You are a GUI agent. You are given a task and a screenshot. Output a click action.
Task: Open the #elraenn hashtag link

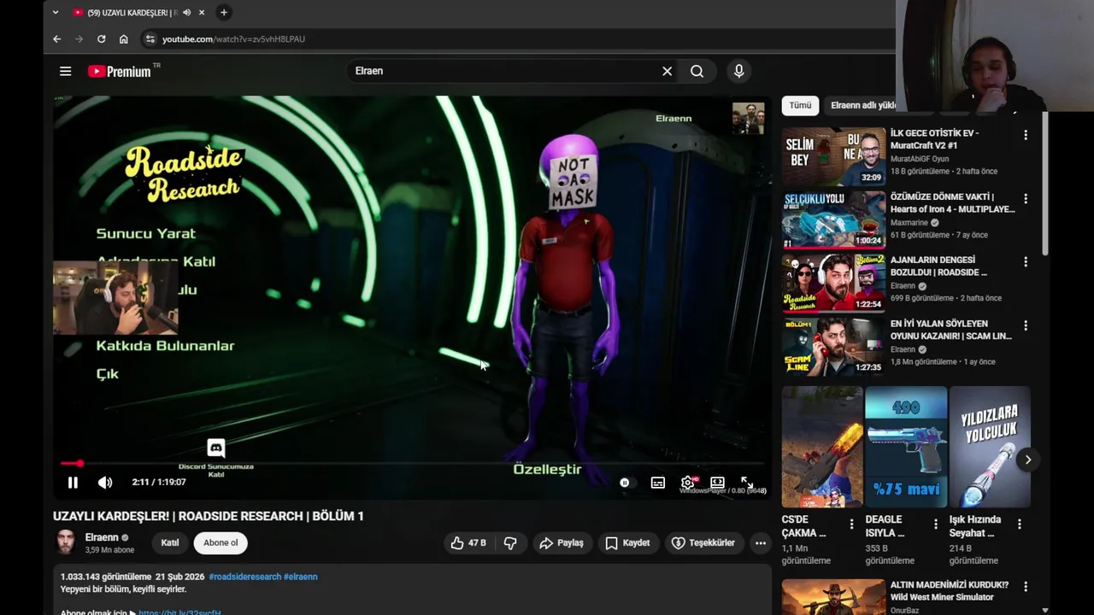tap(301, 577)
